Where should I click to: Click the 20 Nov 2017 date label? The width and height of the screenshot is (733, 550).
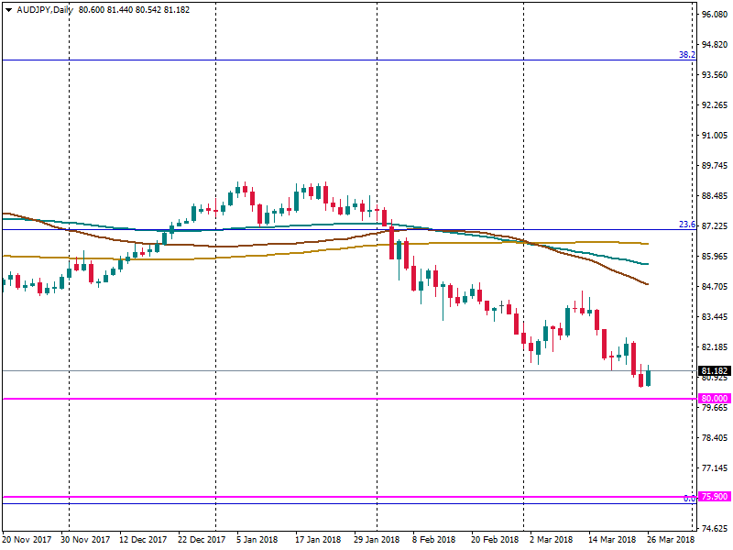click(x=27, y=541)
